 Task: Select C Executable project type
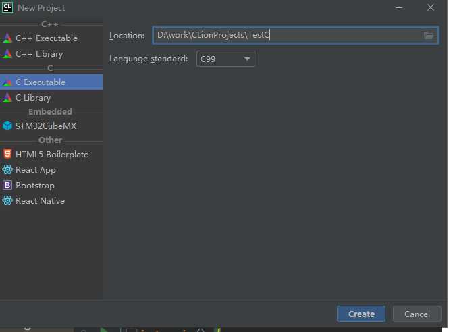click(x=51, y=82)
